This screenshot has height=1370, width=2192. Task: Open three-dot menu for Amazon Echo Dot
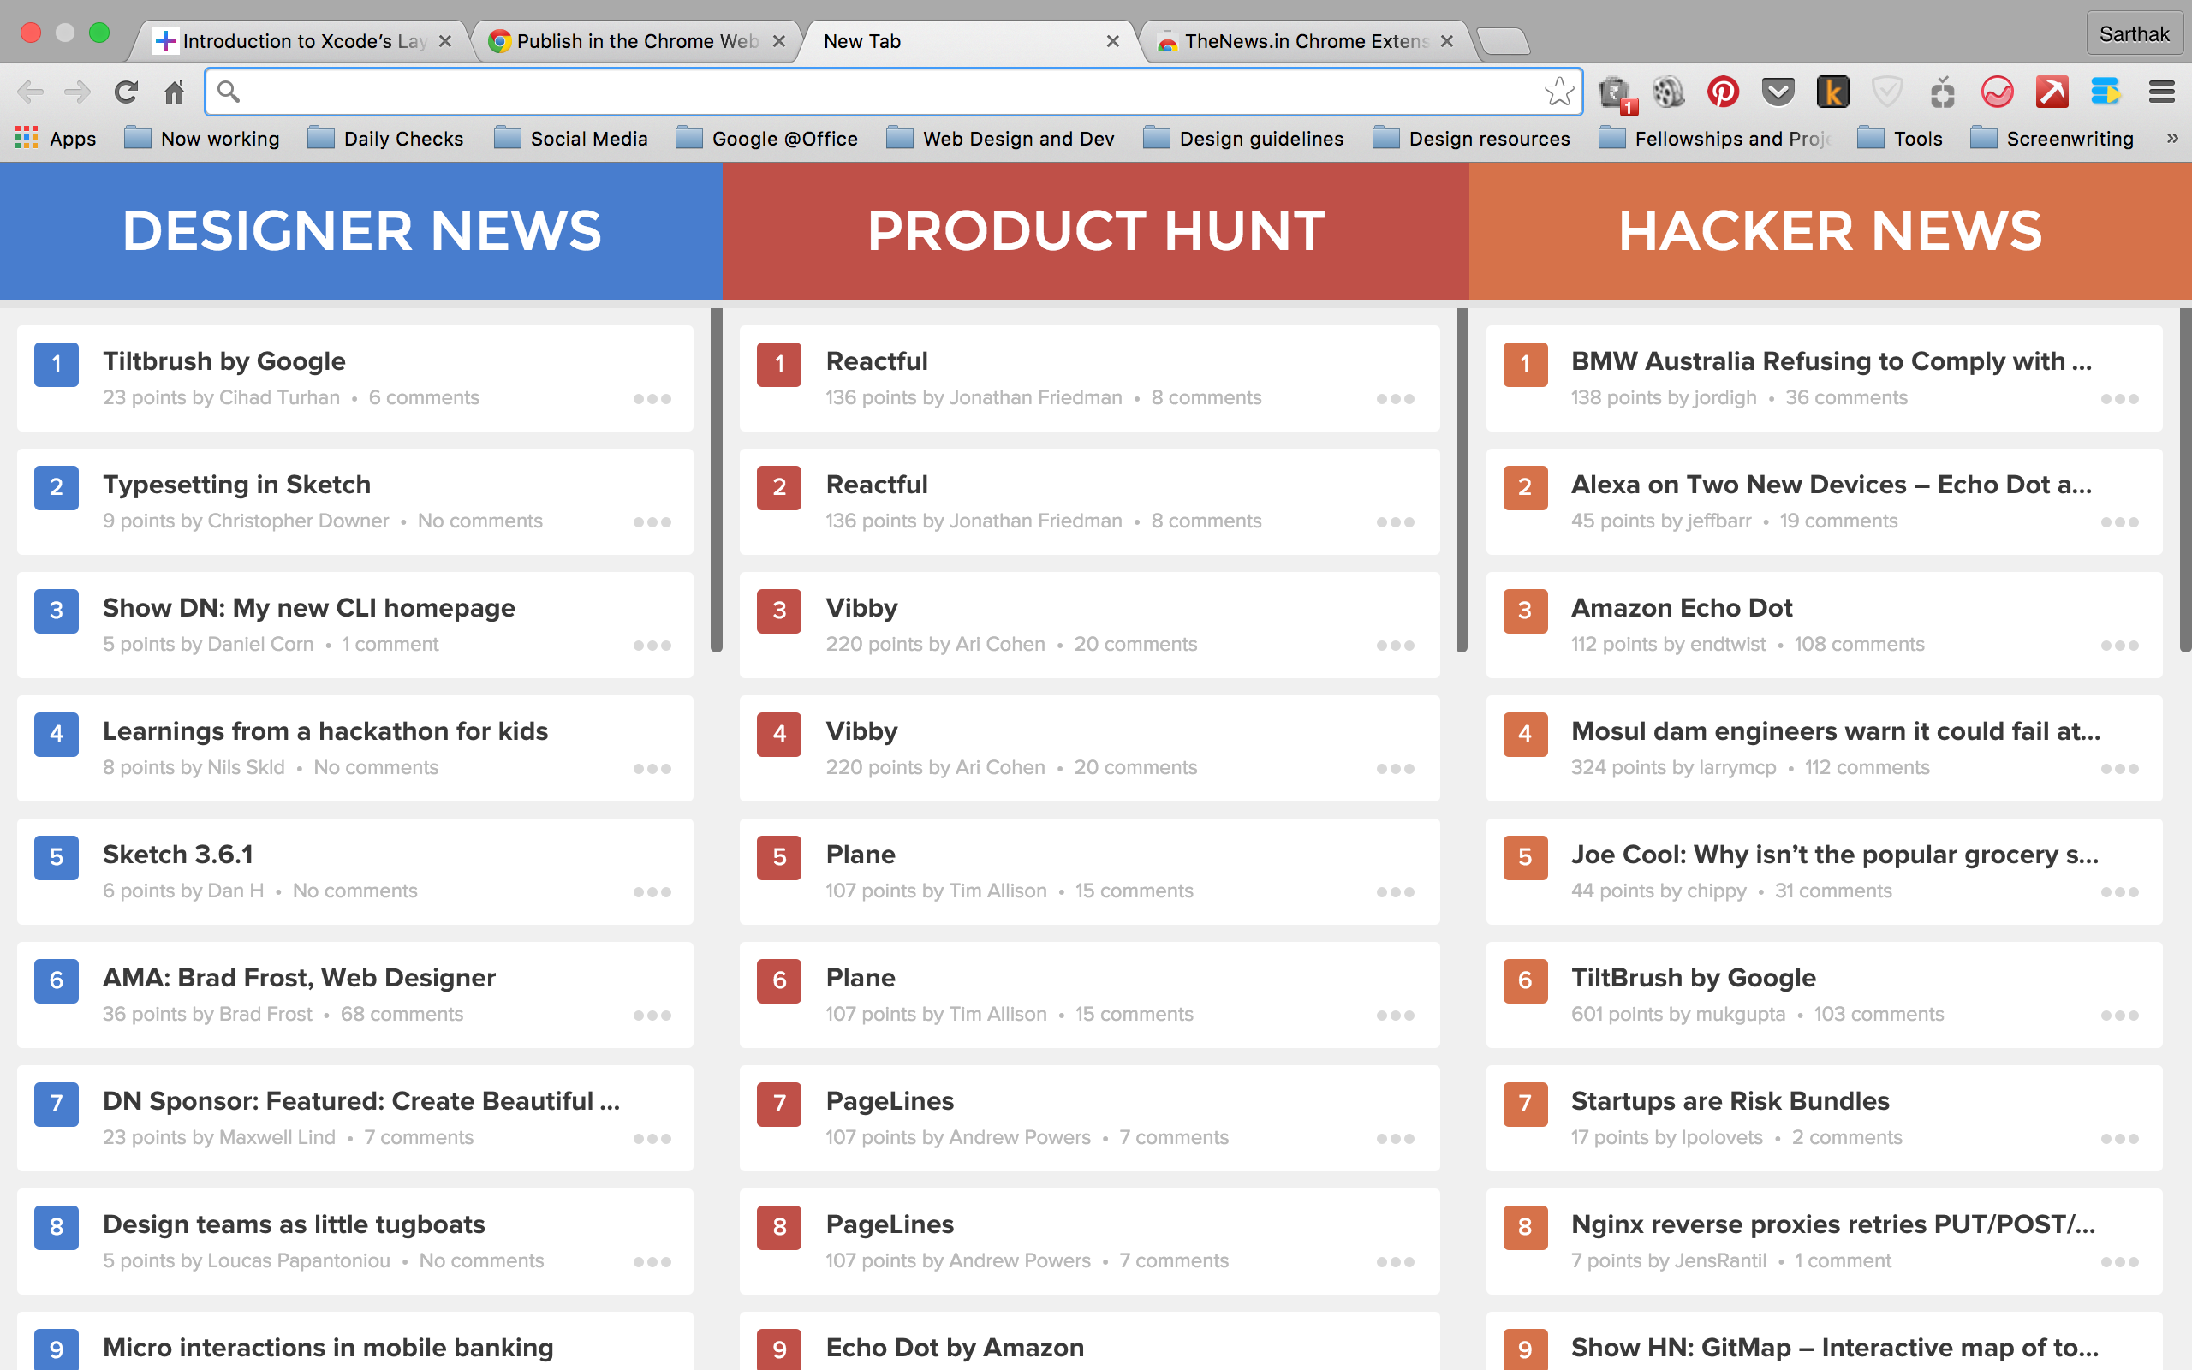(x=2119, y=645)
